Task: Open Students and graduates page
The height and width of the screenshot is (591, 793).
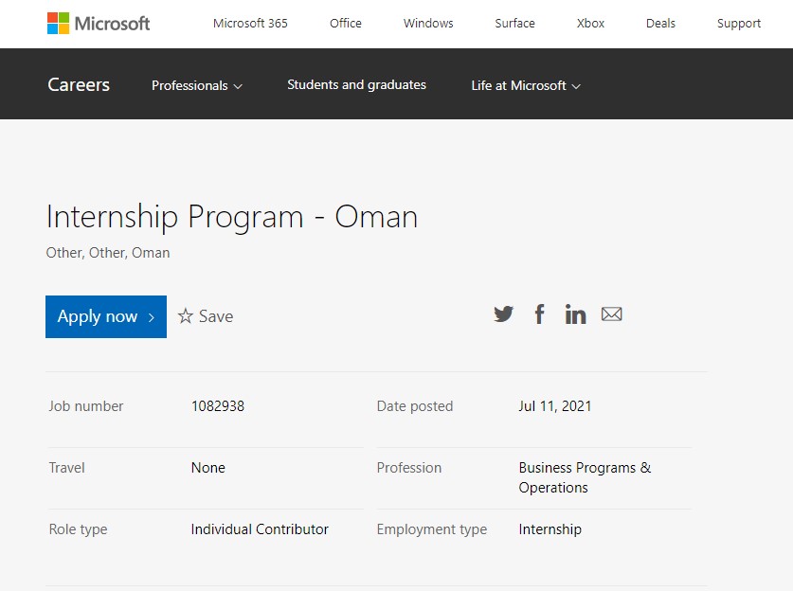Action: (x=356, y=84)
